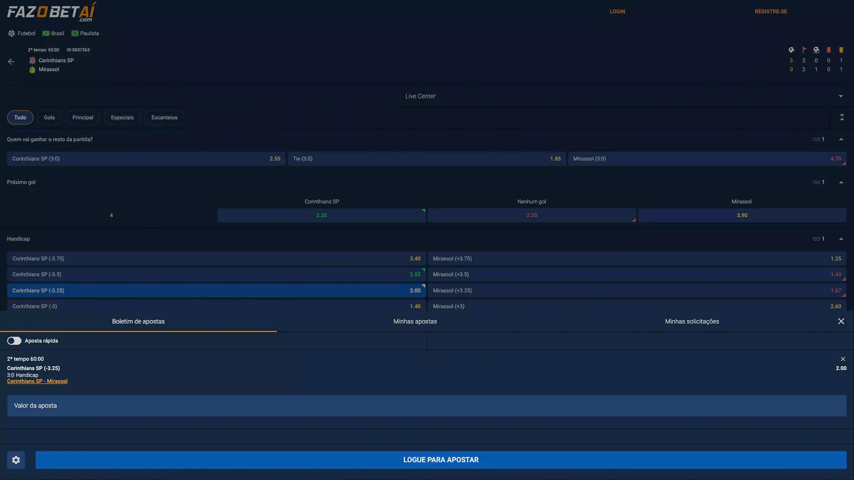Image resolution: width=854 pixels, height=480 pixels.
Task: Click the LOGIN link
Action: 617,12
